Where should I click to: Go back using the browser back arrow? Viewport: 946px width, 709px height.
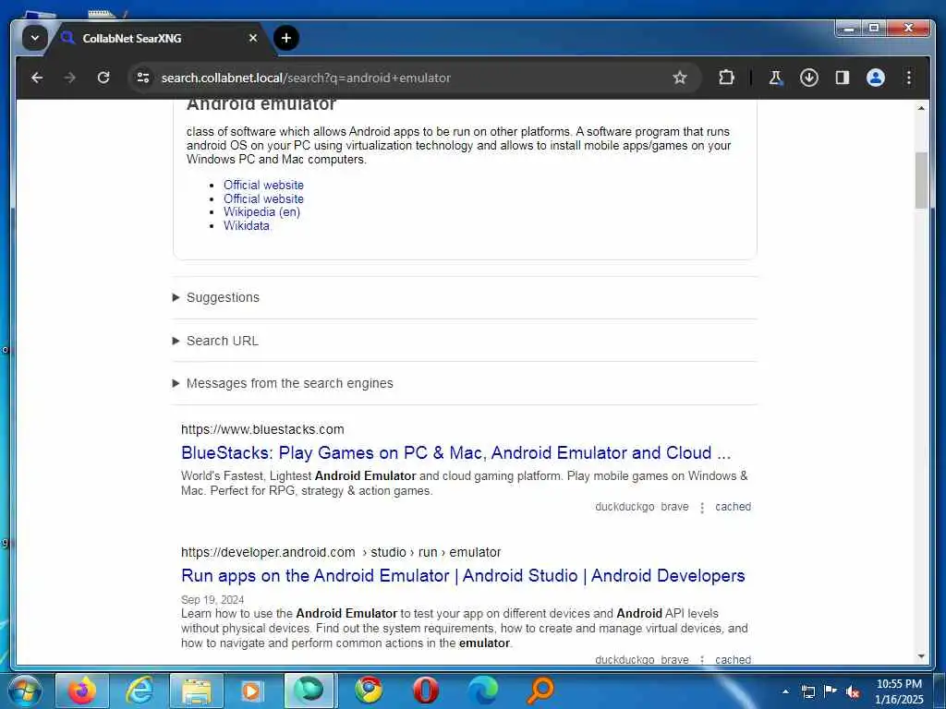pyautogui.click(x=37, y=78)
